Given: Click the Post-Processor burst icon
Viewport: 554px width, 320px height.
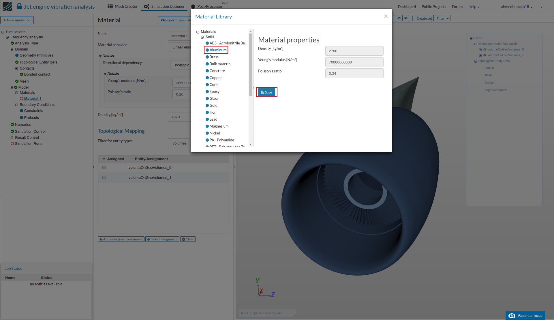Looking at the screenshot, I should point(193,6).
